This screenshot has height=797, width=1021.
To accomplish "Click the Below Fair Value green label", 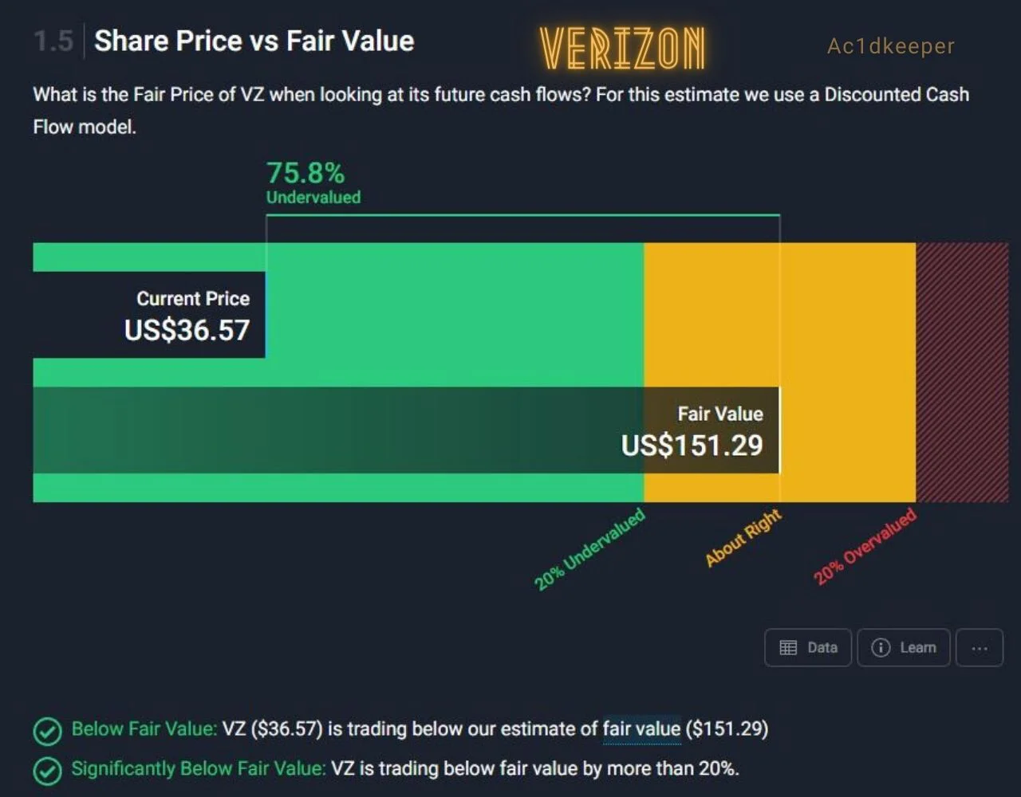I will tap(144, 728).
